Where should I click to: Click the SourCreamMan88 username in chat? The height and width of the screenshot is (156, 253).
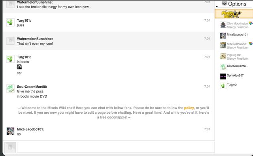[32, 87]
